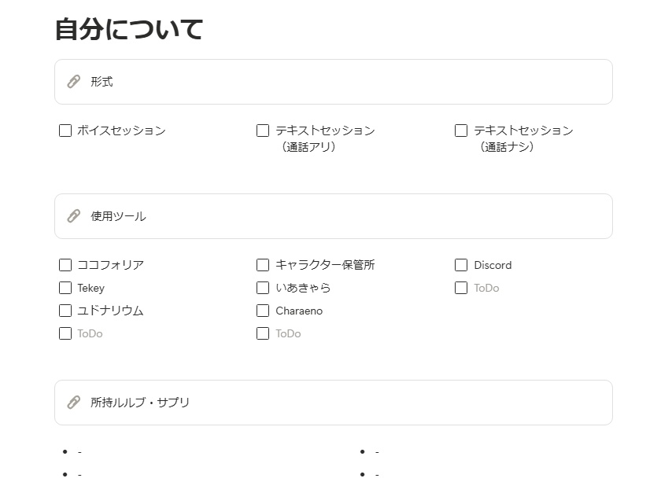Toggle the Tekey checkbox
Image resolution: width=672 pixels, height=504 pixels.
[x=65, y=288]
